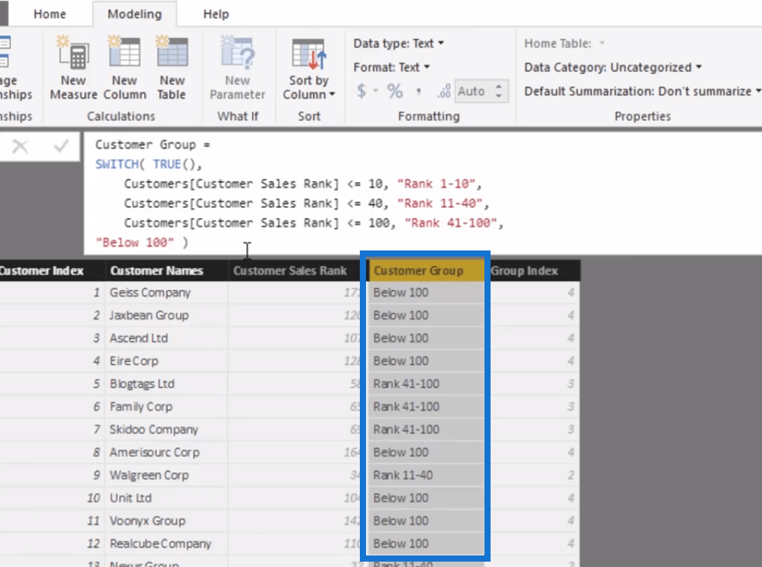Open Default Summarization dropdown

coord(642,91)
